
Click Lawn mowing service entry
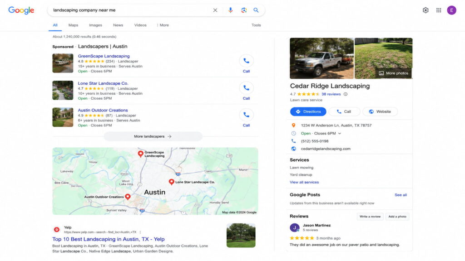pos(302,168)
